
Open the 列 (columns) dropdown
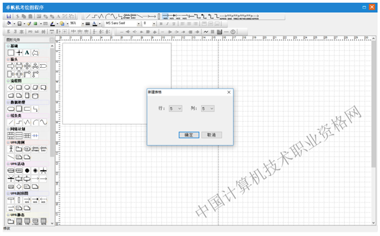coord(208,109)
